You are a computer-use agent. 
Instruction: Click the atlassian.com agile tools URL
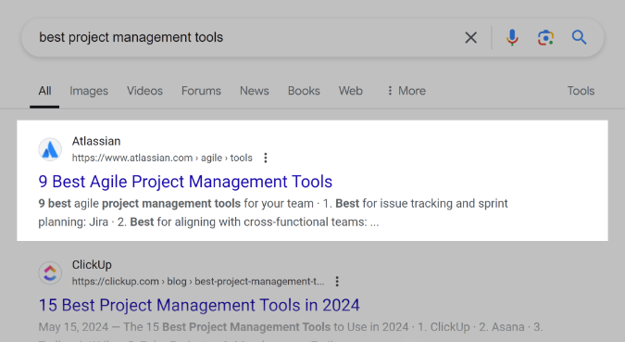coord(162,158)
